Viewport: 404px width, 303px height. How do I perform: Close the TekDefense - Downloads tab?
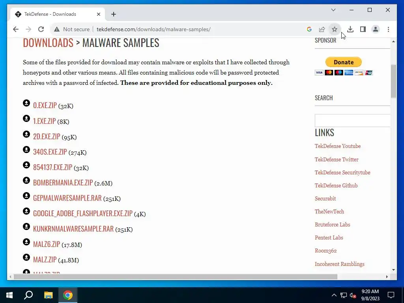click(98, 14)
